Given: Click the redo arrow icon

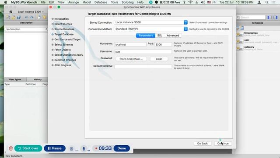Looking at the screenshot, I should click(32, 17).
